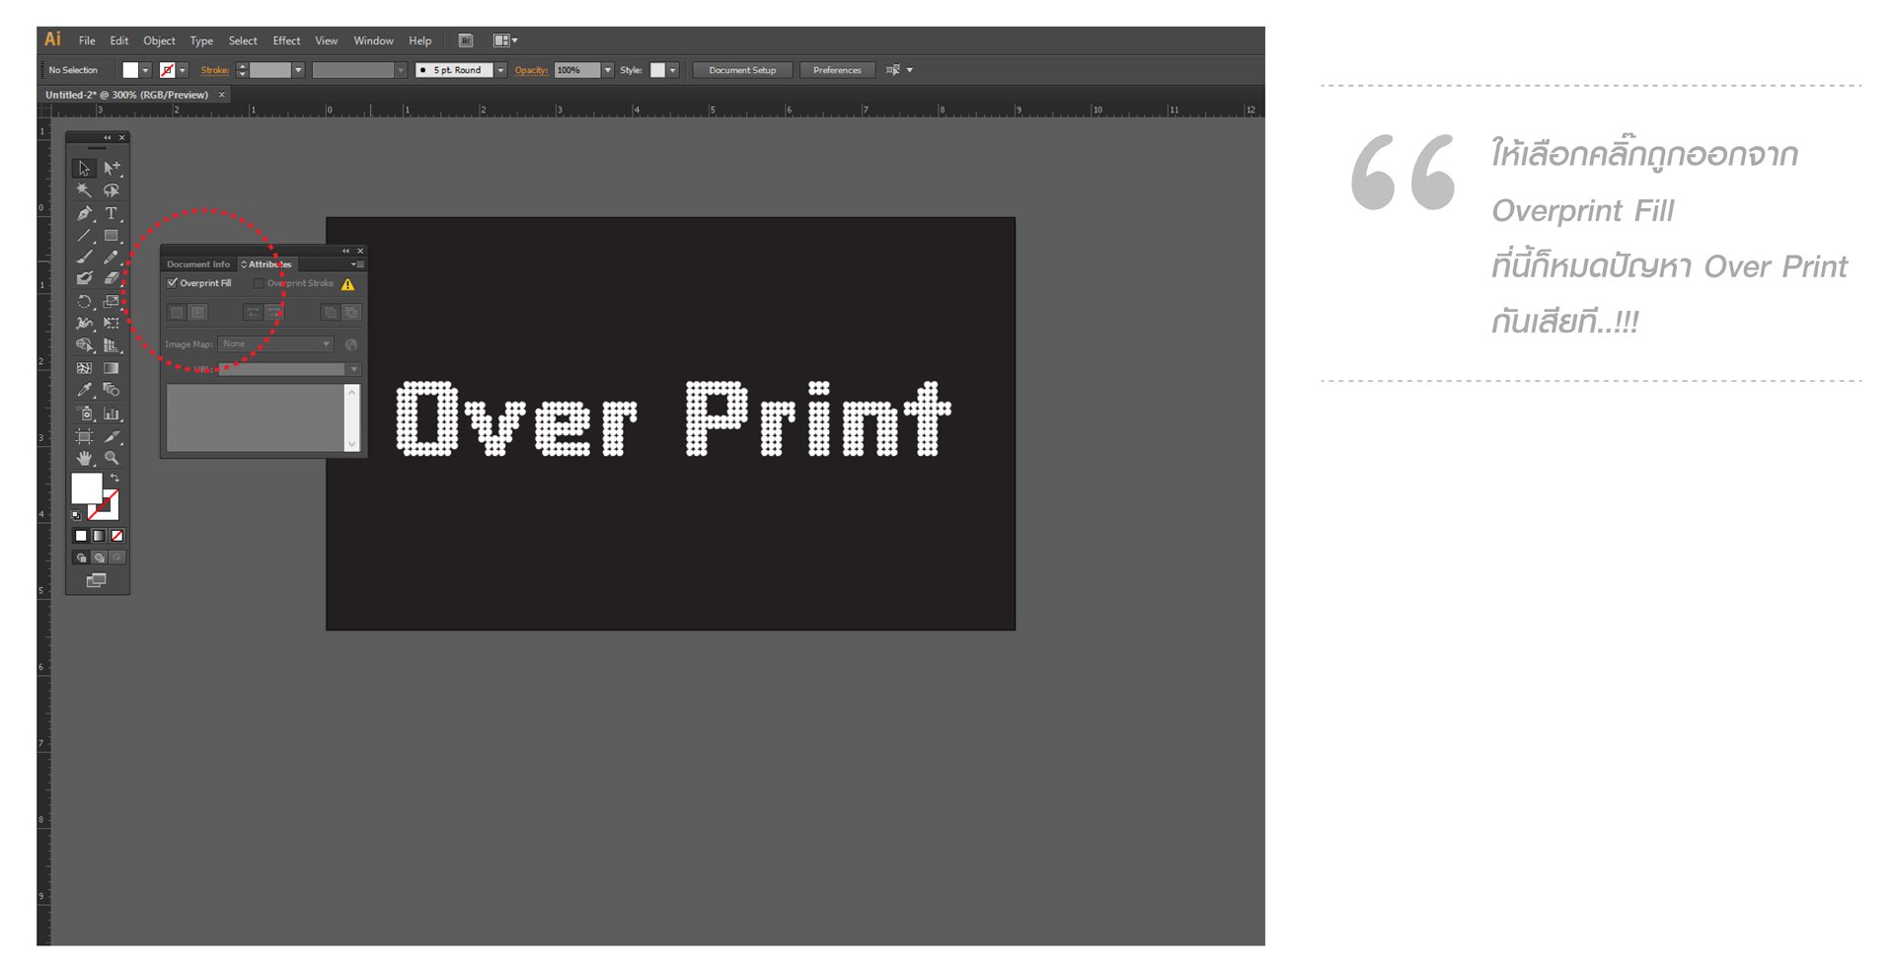Select the Type tool
Screen dimensions: 1895x973
[x=112, y=213]
